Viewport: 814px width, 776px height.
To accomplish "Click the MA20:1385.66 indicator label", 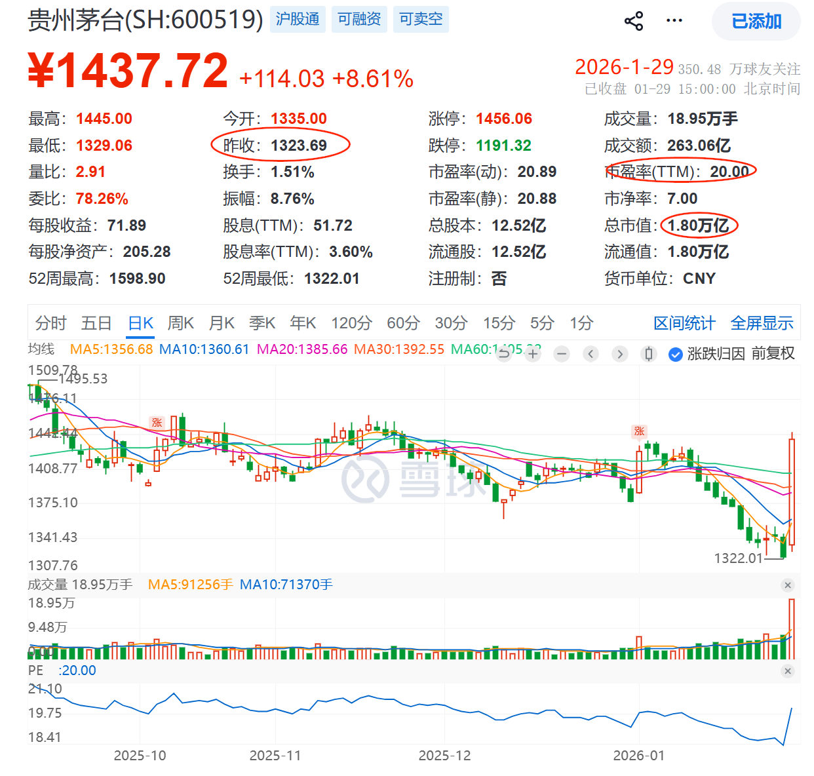I will tap(302, 349).
